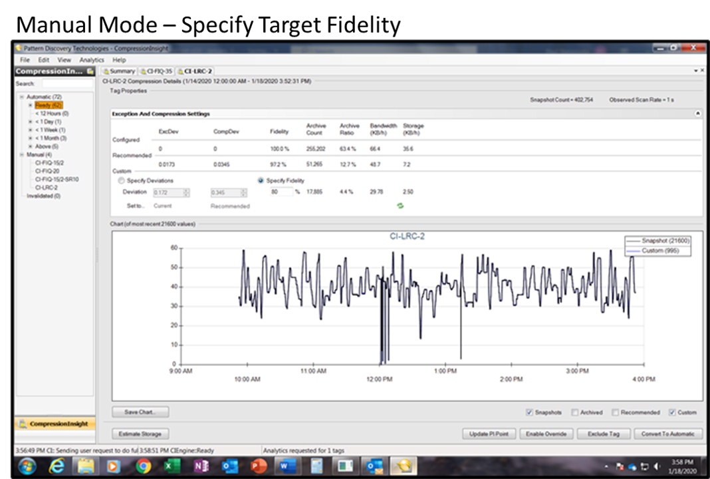
Task: Collapse the Automatic (72) tree node
Action: [21, 97]
